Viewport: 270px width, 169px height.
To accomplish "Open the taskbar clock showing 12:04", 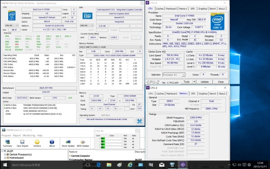I will (260, 165).
